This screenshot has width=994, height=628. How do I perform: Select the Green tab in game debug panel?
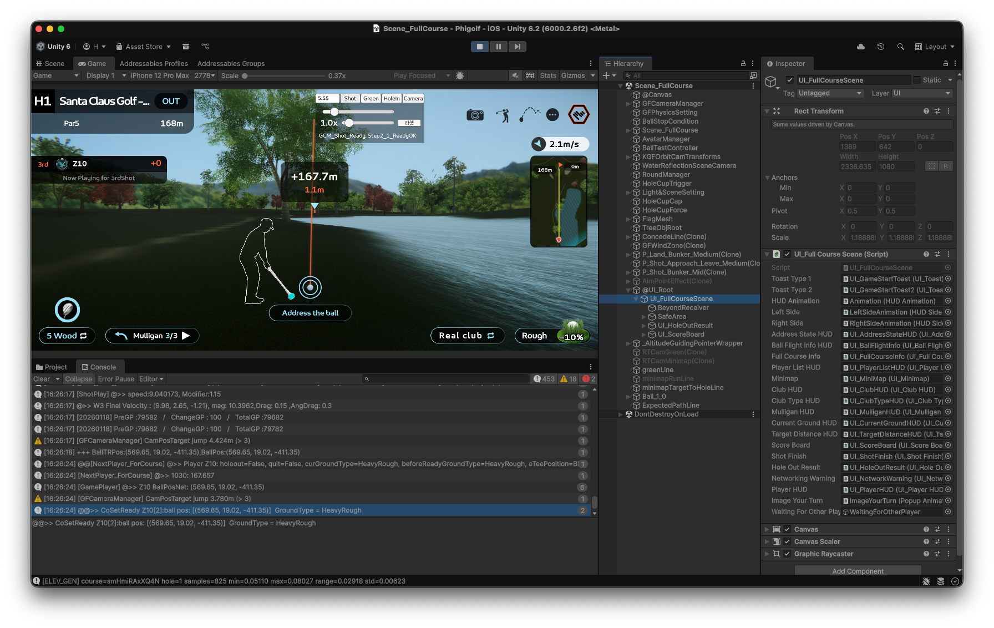click(x=371, y=98)
